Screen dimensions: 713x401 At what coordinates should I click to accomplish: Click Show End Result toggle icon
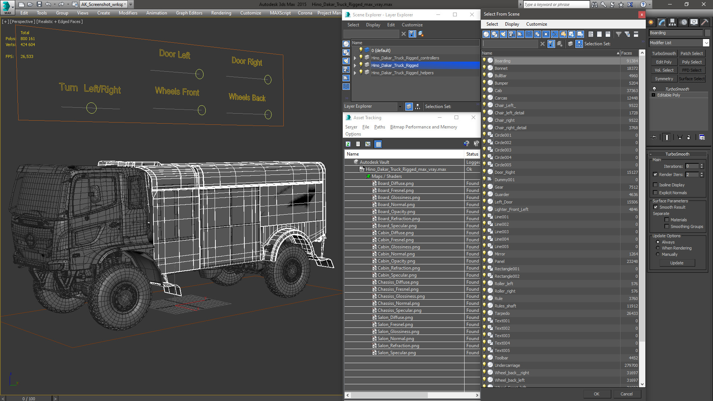pyautogui.click(x=667, y=137)
